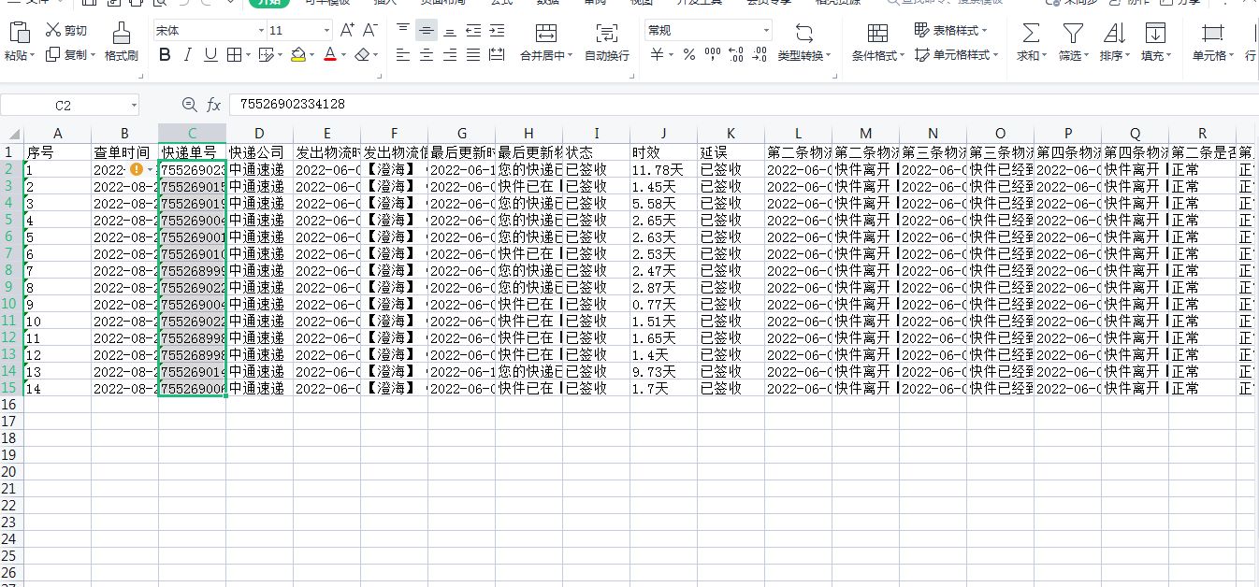Viewport: 1259px width, 587px height.
Task: Click the Table Style (表格样式) button
Action: click(x=950, y=31)
